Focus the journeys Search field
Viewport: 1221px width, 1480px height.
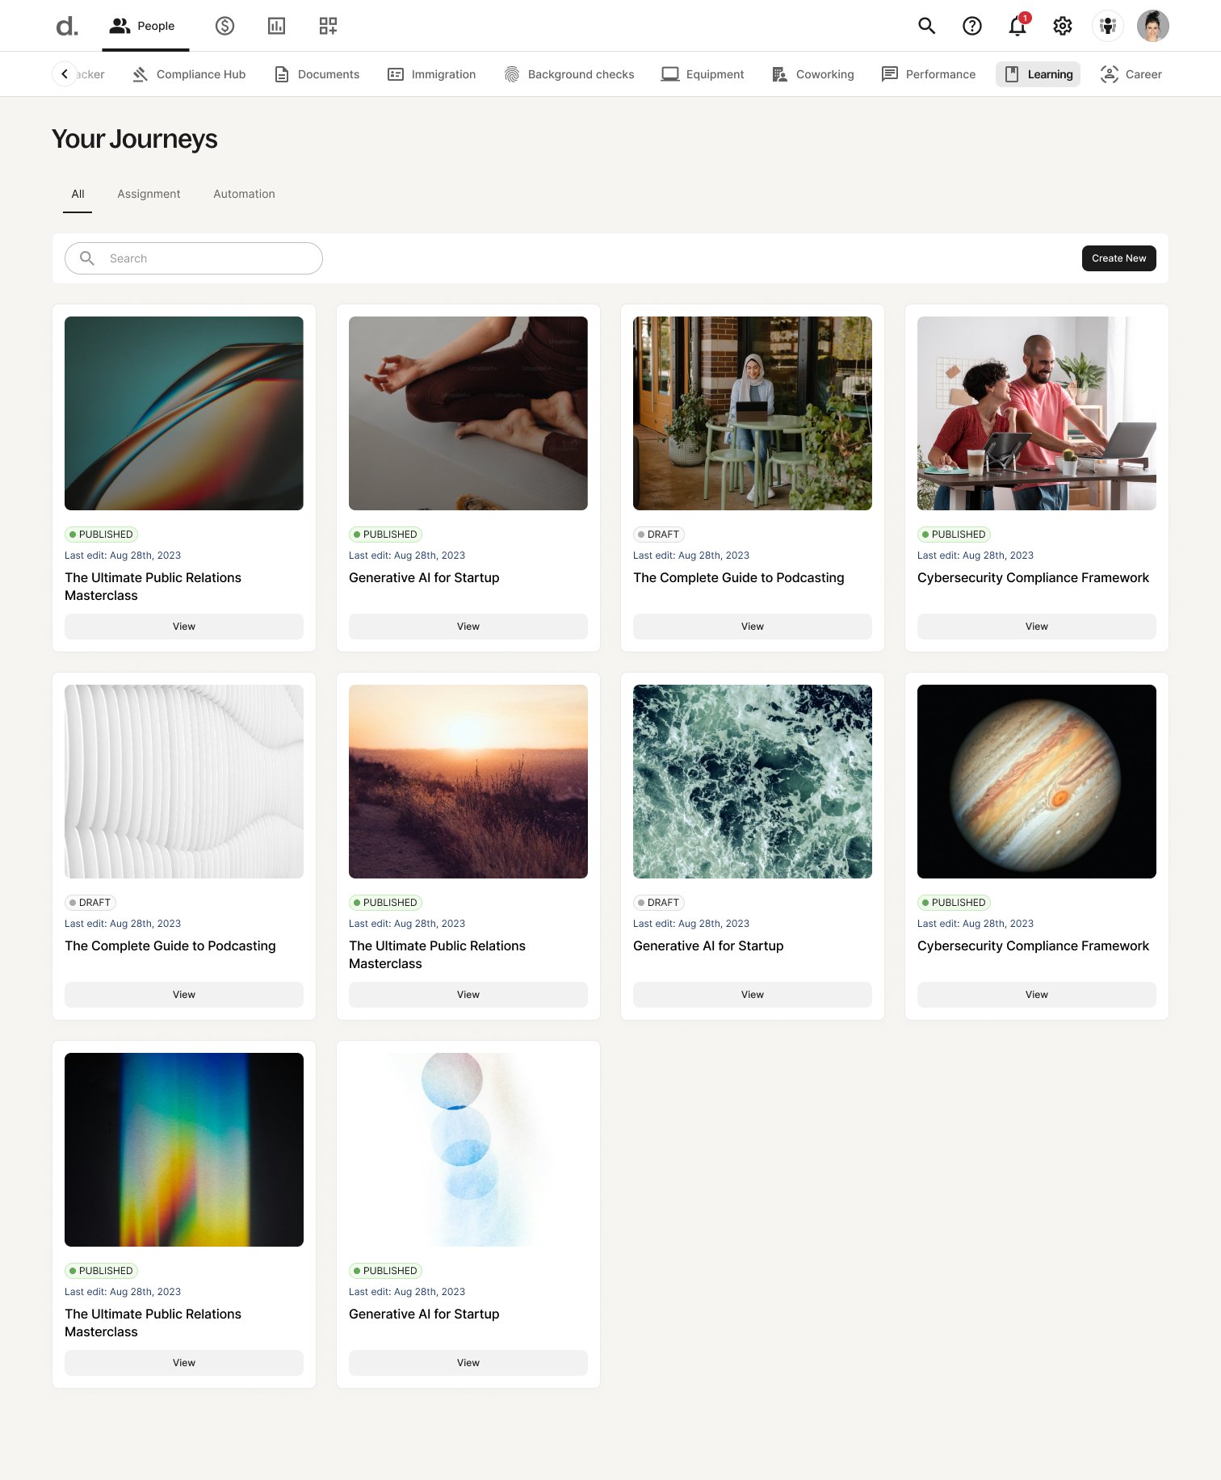tap(194, 258)
